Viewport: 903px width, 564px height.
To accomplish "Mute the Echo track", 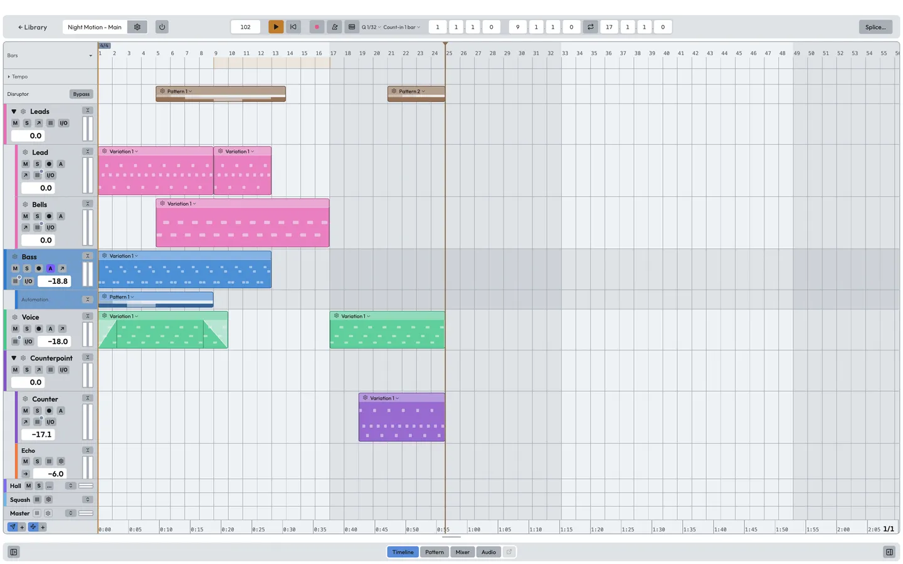I will (x=25, y=461).
